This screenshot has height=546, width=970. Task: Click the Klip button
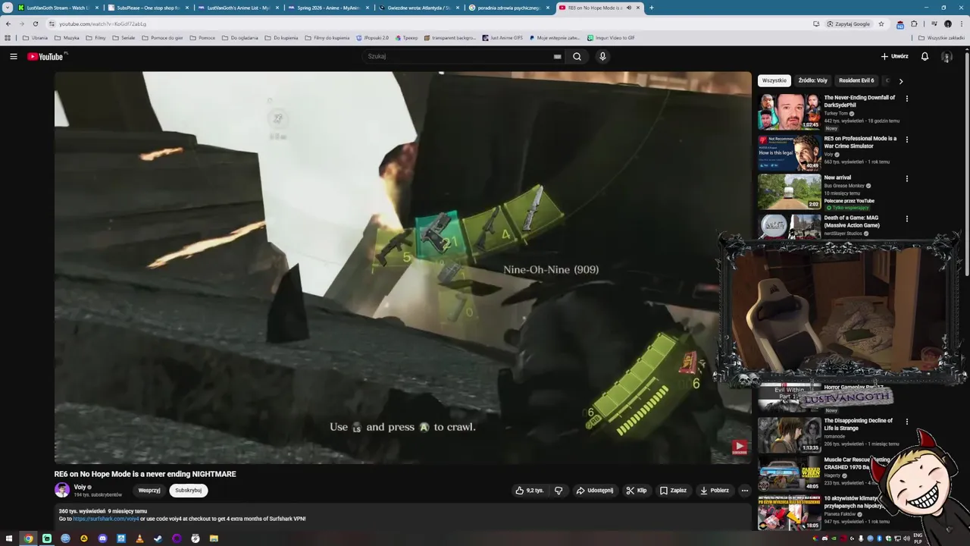pos(637,491)
